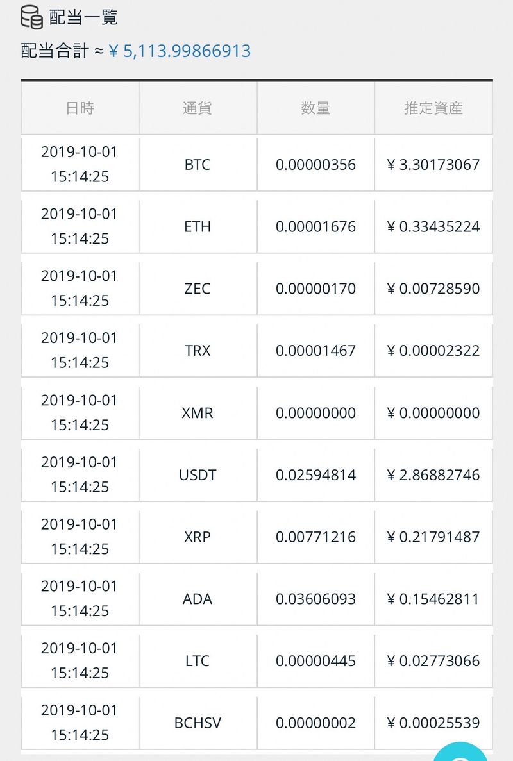Click the XMR currency cell
513x761 pixels.
coord(198,413)
